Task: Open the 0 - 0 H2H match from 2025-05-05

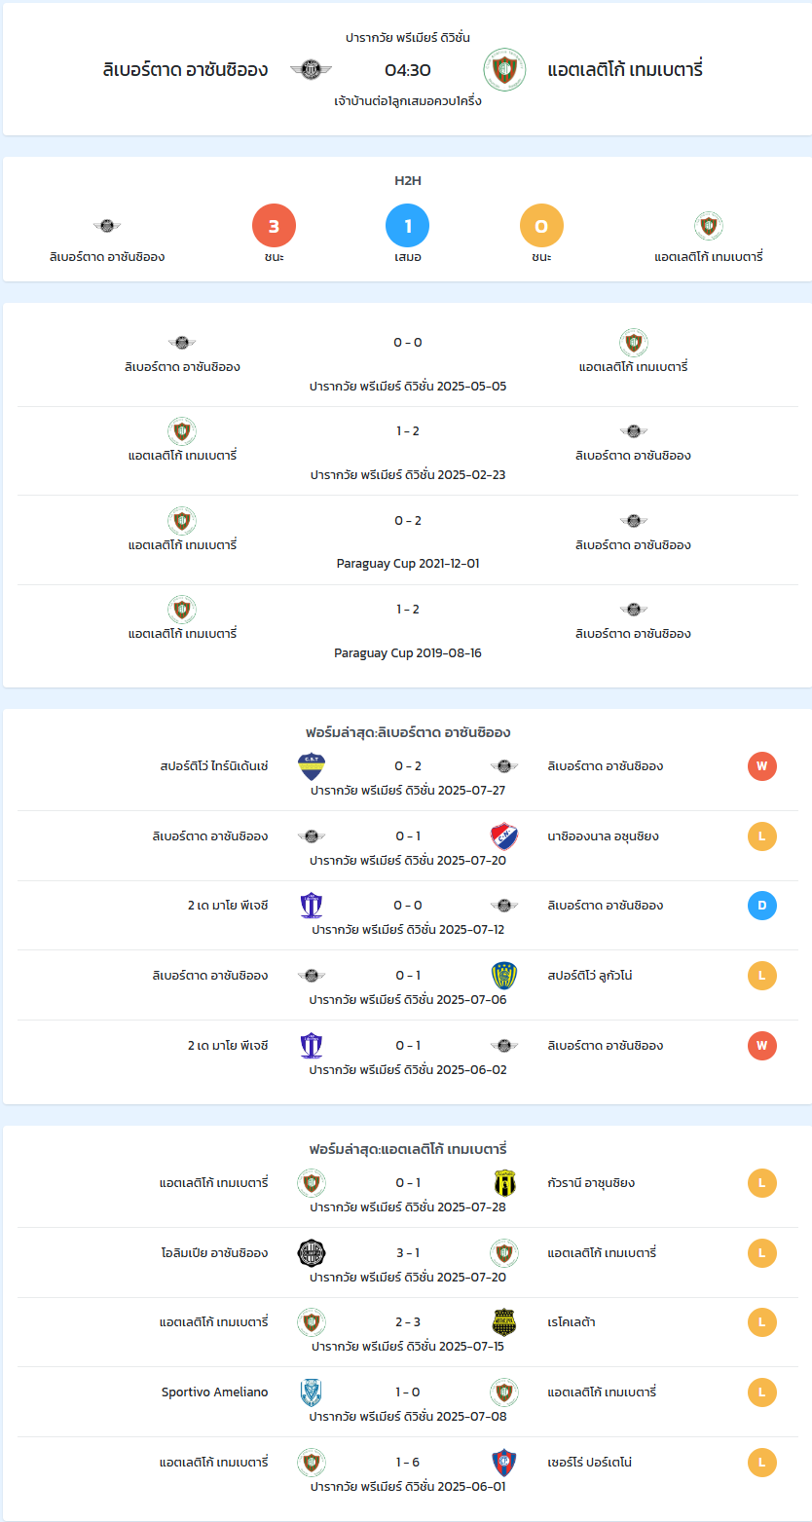Action: [x=408, y=363]
